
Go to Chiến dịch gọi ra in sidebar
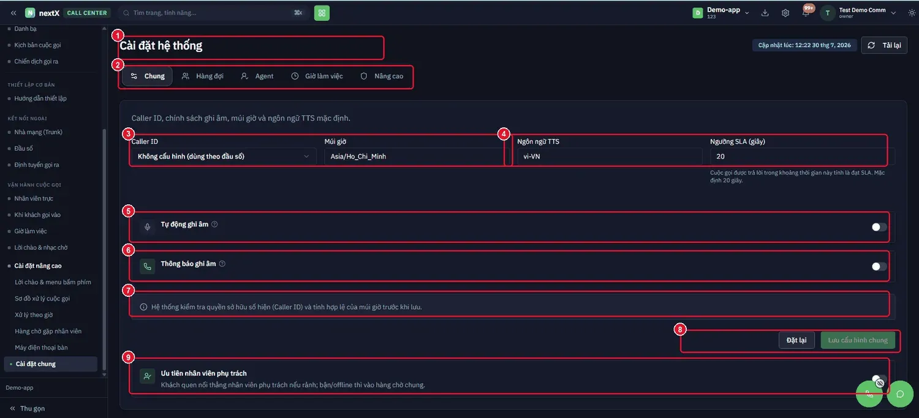pyautogui.click(x=36, y=61)
